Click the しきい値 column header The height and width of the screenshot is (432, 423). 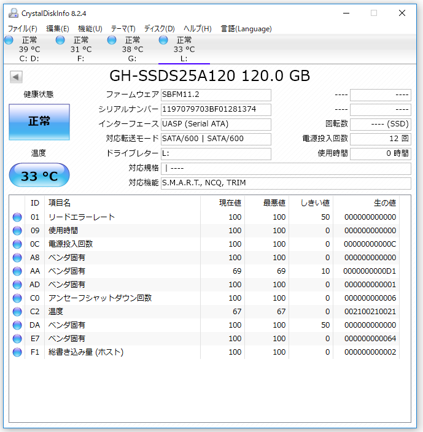pos(311,203)
